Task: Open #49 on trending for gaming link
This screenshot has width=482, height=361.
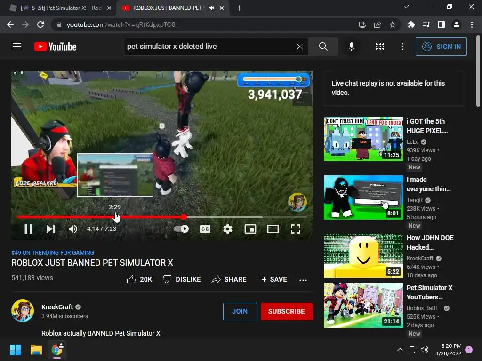Action: (53, 252)
